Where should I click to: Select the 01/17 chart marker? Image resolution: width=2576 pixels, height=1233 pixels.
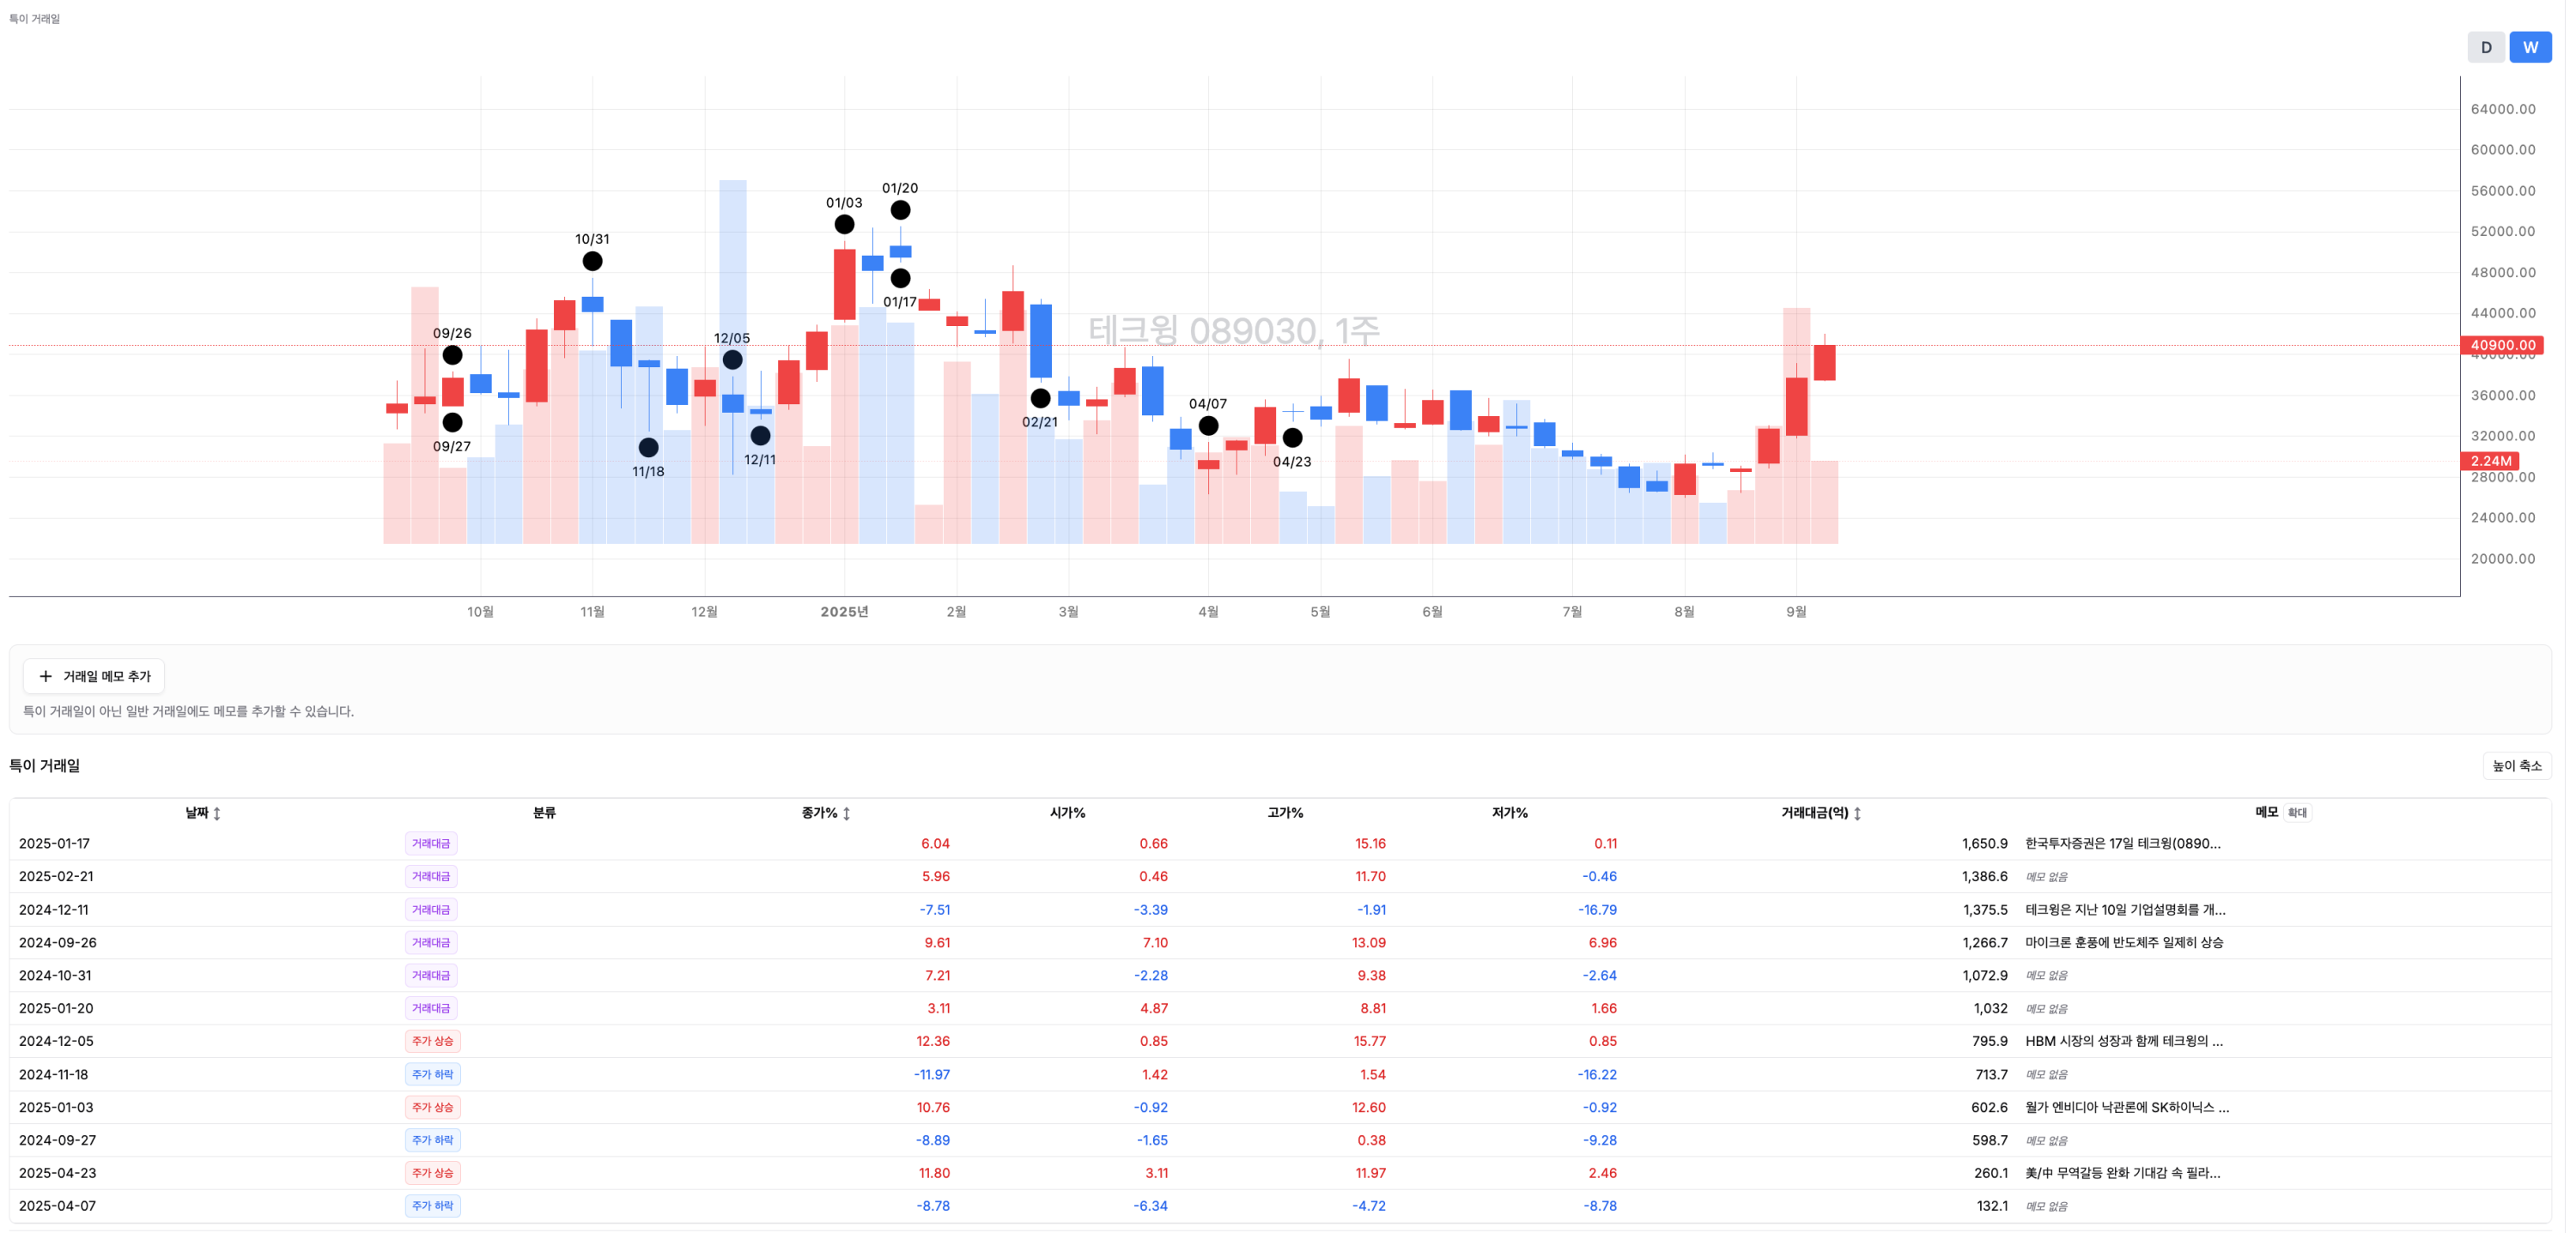900,278
